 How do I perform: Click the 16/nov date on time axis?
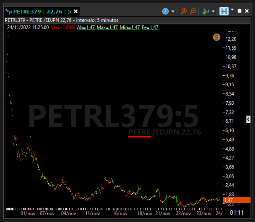pyautogui.click(x=120, y=213)
